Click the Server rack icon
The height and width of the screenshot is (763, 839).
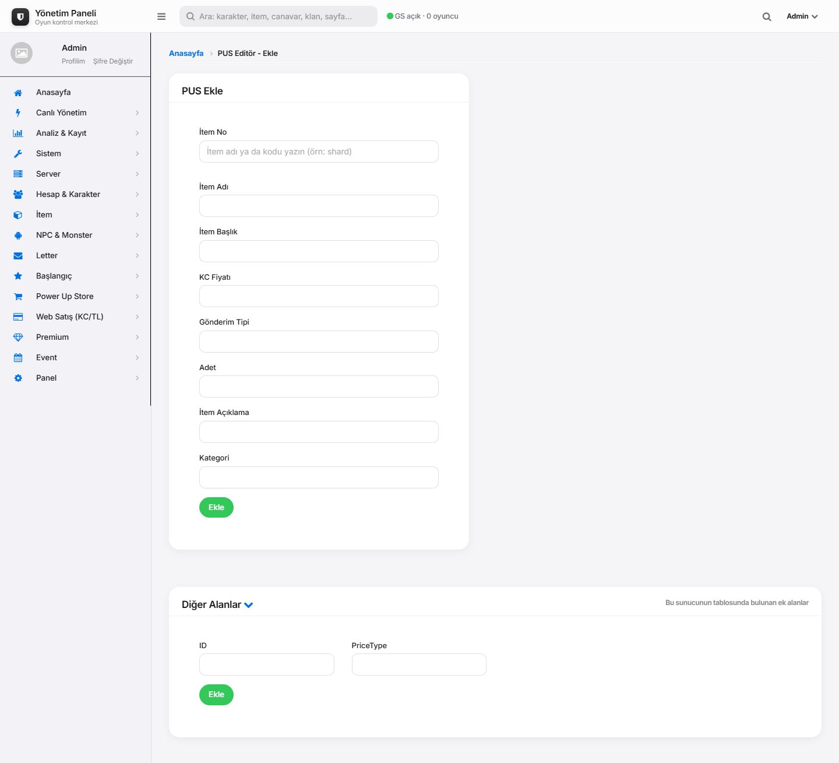pos(18,174)
